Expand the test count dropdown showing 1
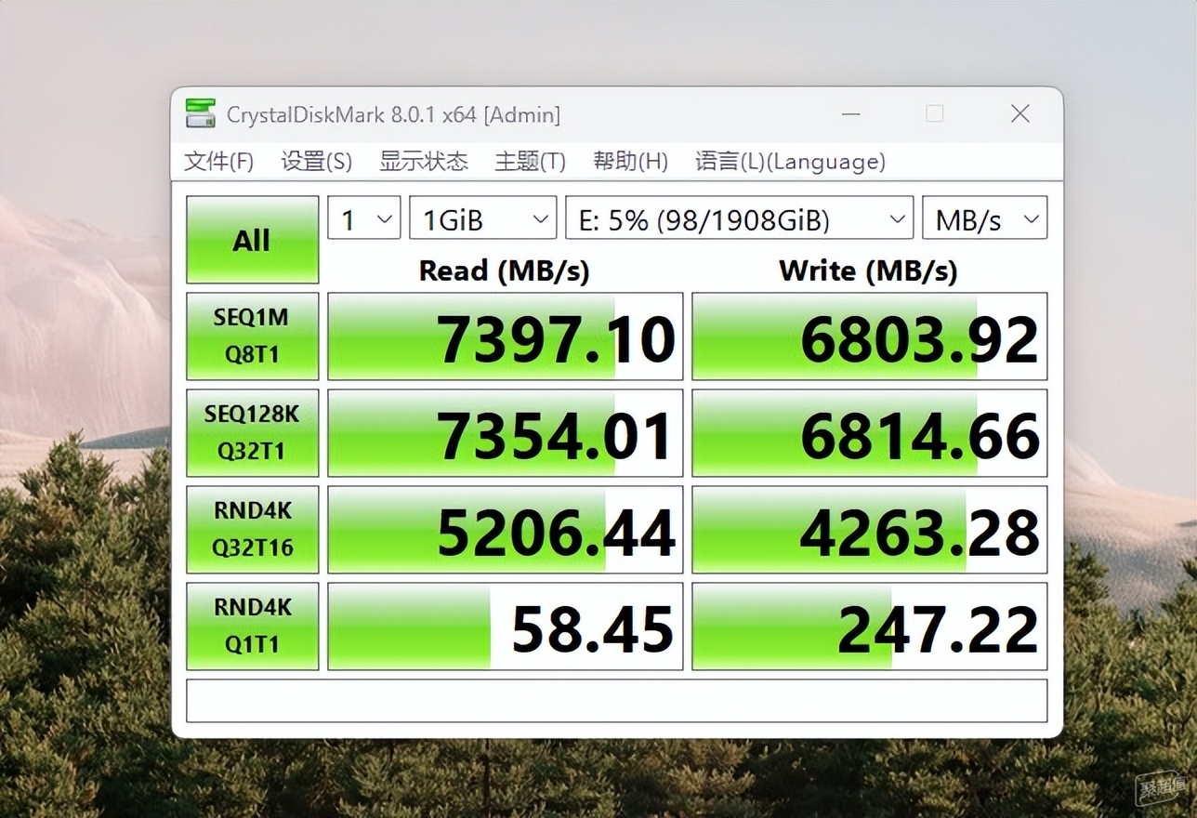This screenshot has height=818, width=1197. coord(363,218)
